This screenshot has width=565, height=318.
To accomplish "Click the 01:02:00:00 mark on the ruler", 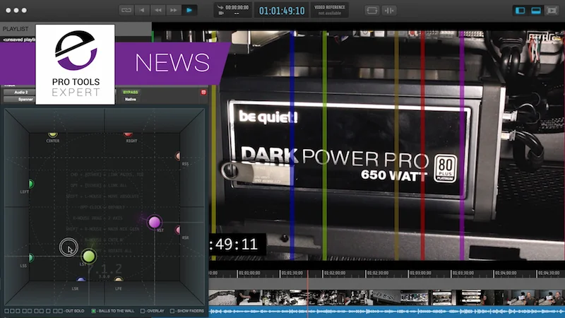I will [335, 273].
